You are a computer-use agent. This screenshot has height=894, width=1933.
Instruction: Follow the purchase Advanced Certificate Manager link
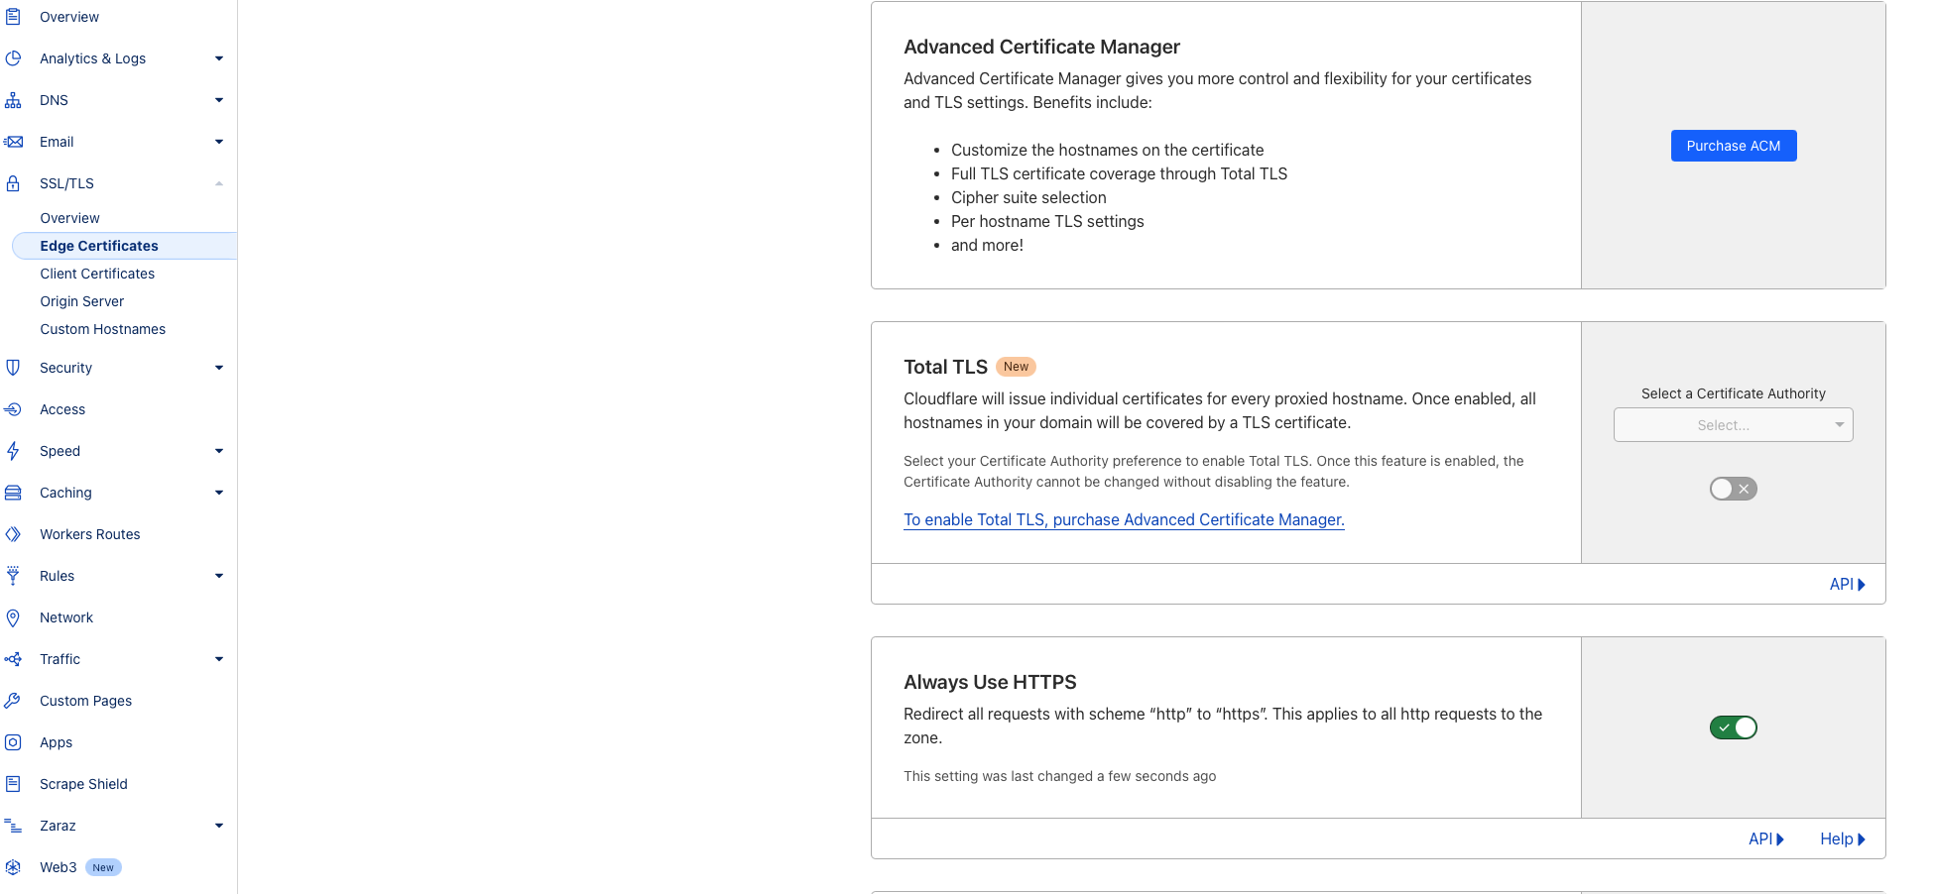coord(1123,519)
